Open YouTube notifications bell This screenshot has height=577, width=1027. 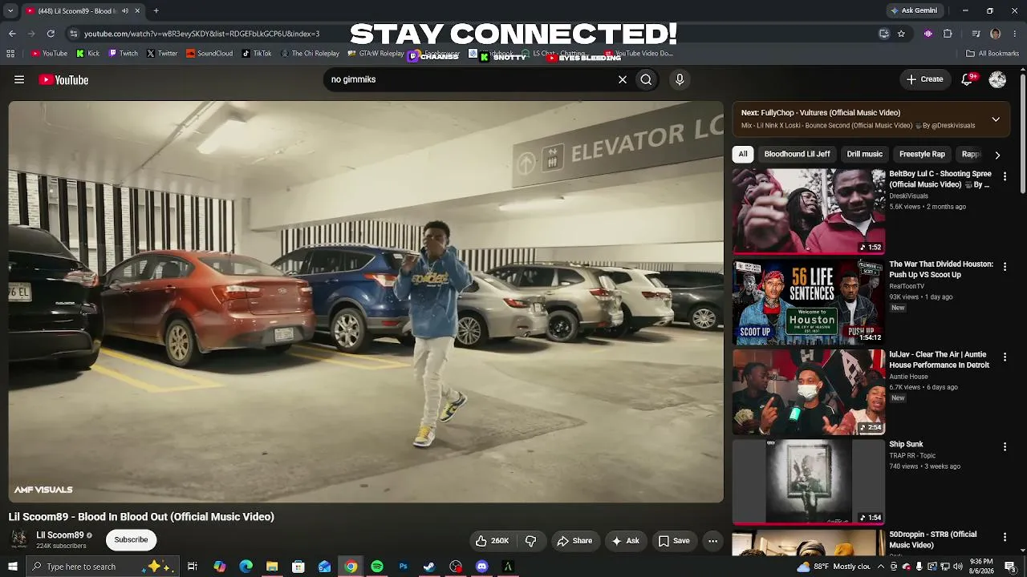click(x=967, y=79)
